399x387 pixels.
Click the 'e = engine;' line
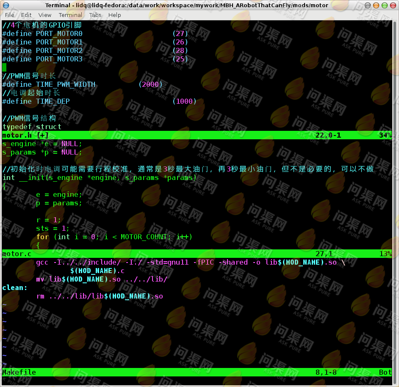59,194
